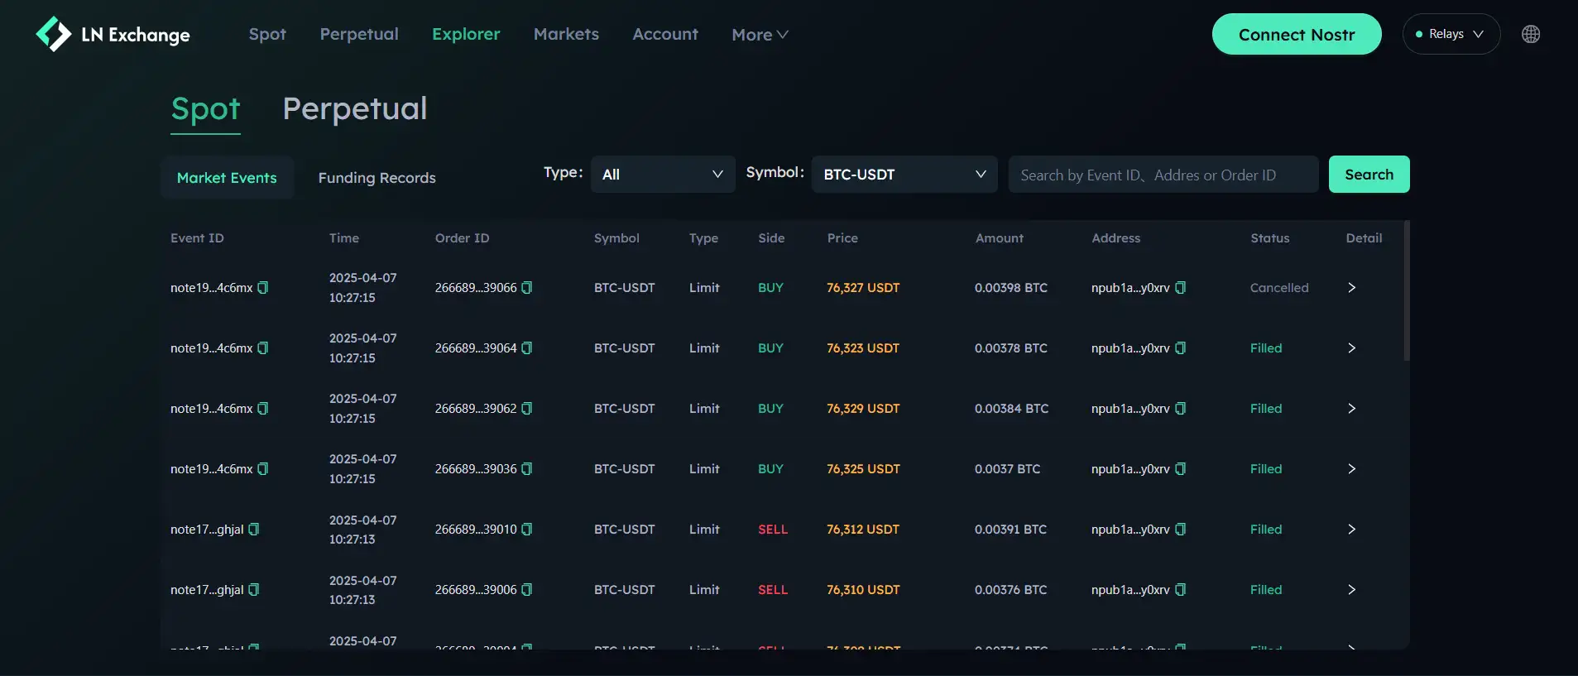Select the Funding Records tab
Screen dimensions: 1578x676
pos(377,178)
